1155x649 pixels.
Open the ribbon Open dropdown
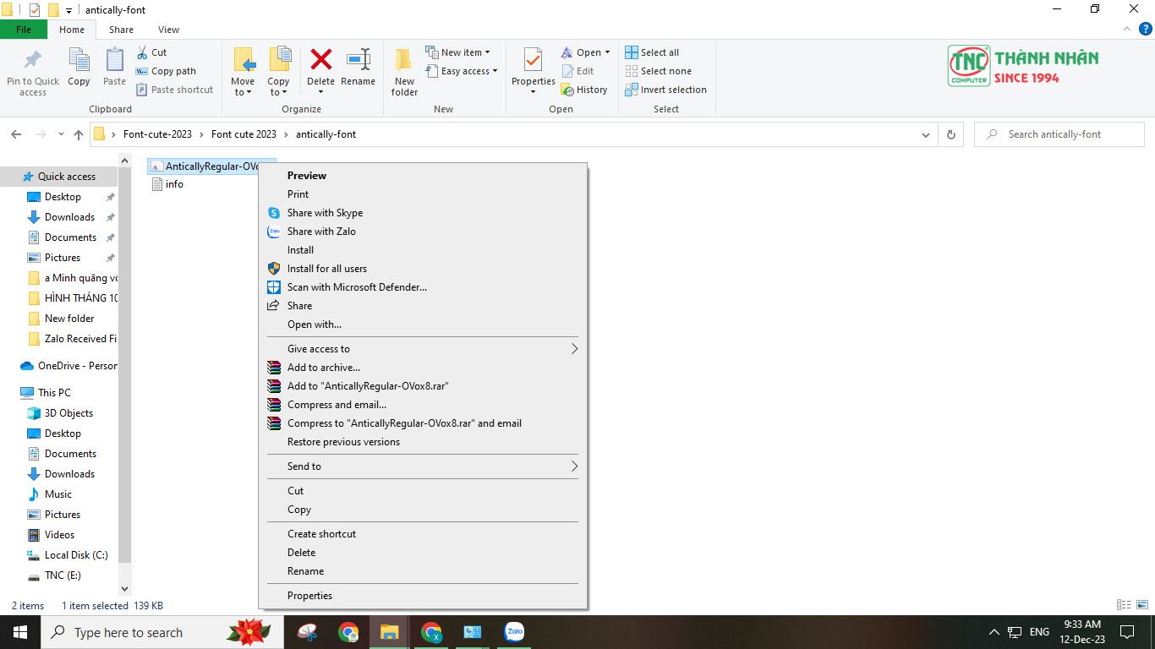tap(585, 52)
